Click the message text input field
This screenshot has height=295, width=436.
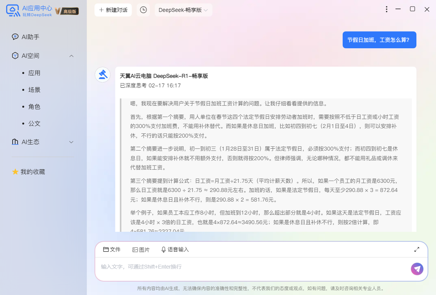click(253, 267)
